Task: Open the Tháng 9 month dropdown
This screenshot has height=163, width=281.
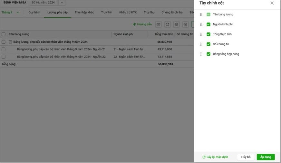Action: pyautogui.click(x=10, y=13)
